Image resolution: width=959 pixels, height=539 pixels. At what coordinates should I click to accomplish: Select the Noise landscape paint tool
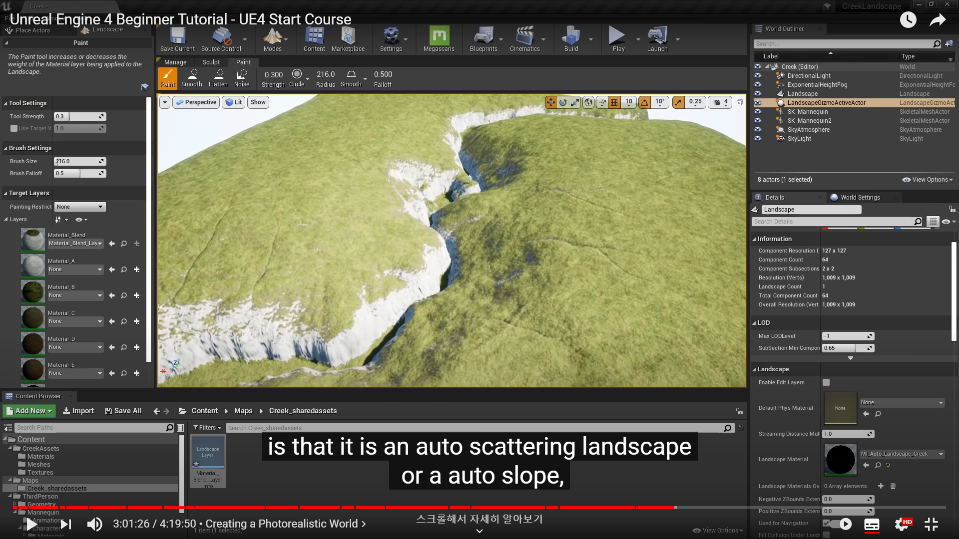pyautogui.click(x=242, y=78)
